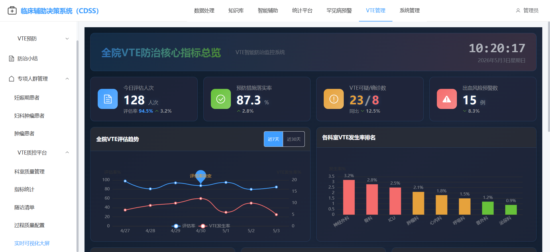Image resolution: width=550 pixels, height=252 pixels.
Task: Click the 心内科 1.8% bar
Action: click(441, 205)
